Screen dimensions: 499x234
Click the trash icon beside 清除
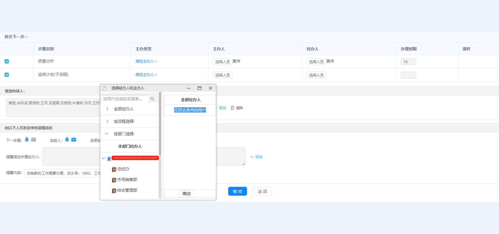pyautogui.click(x=233, y=108)
